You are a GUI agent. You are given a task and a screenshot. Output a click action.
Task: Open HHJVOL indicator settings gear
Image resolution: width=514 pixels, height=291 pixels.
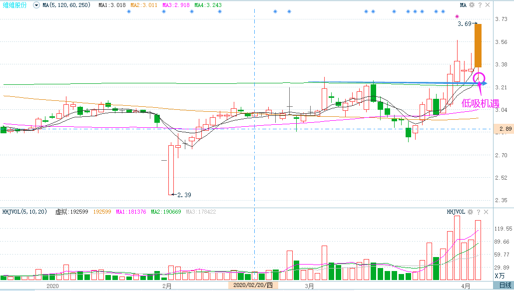pyautogui.click(x=470, y=212)
